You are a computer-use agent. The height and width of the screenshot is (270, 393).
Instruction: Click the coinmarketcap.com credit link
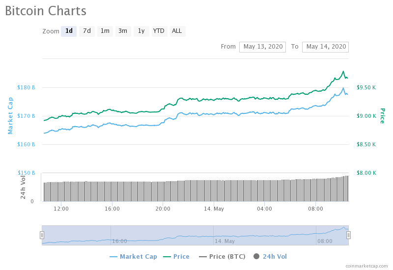coord(366,266)
